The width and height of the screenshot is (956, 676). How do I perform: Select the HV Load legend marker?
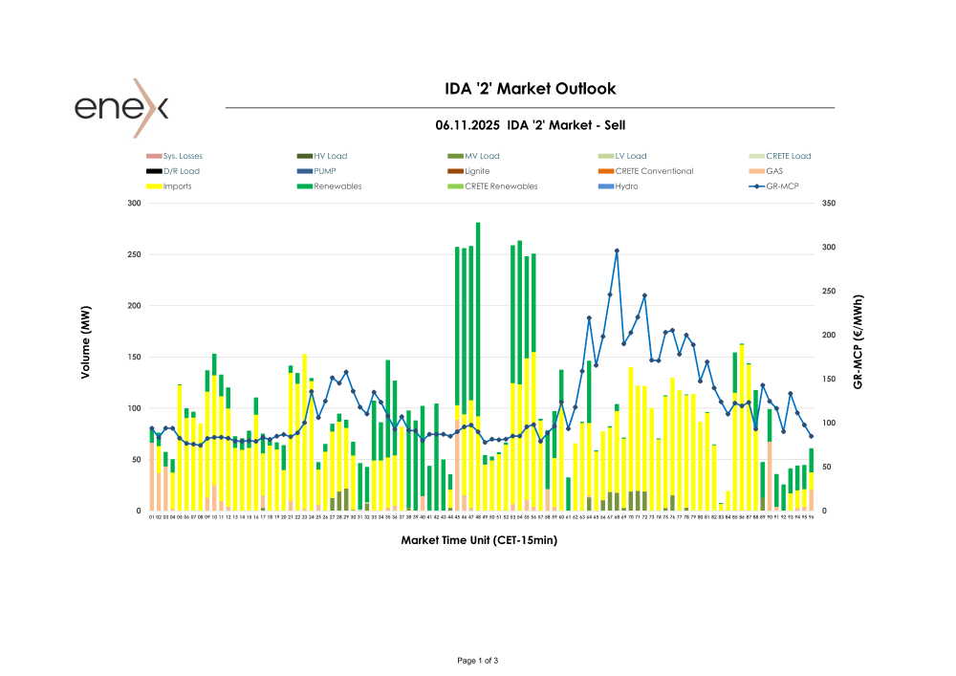tap(305, 156)
